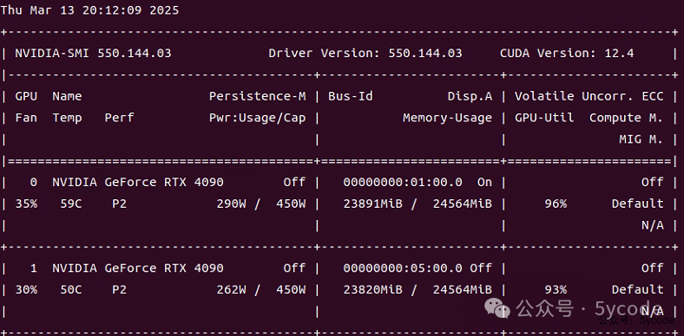Click the 96% GPU utilization value
The width and height of the screenshot is (684, 336).
pos(556,204)
